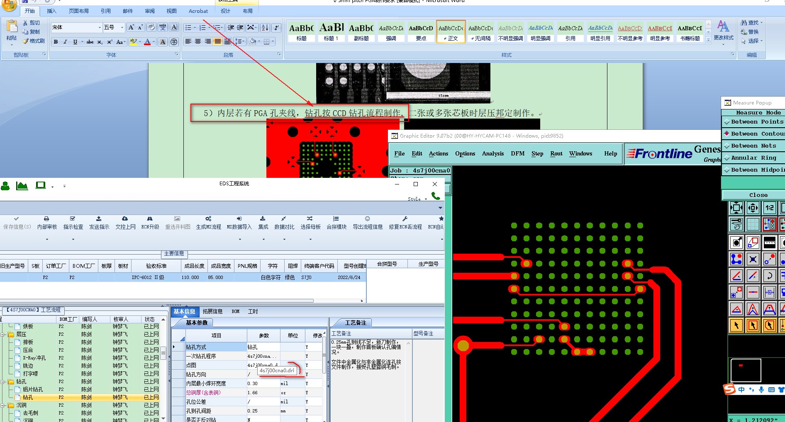Click the 1:2 zoom icon in Genesis
The image size is (785, 422).
770,207
